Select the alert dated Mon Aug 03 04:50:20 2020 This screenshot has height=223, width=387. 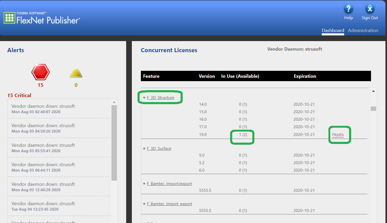click(59, 128)
